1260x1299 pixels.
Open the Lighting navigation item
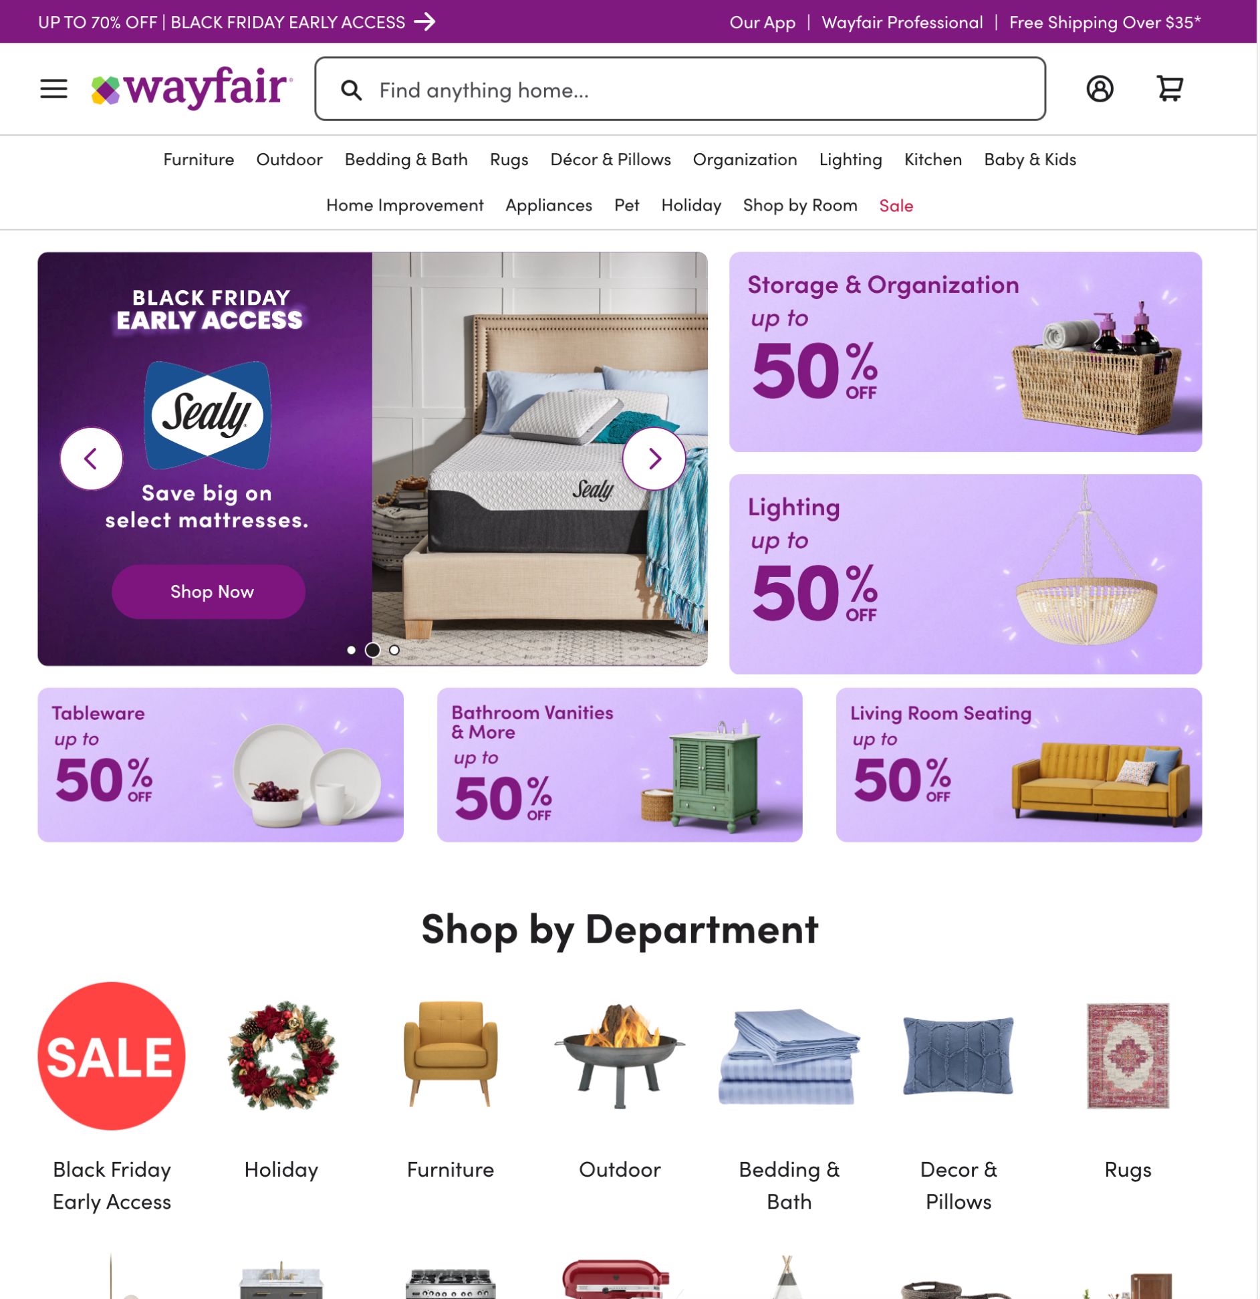(x=850, y=160)
